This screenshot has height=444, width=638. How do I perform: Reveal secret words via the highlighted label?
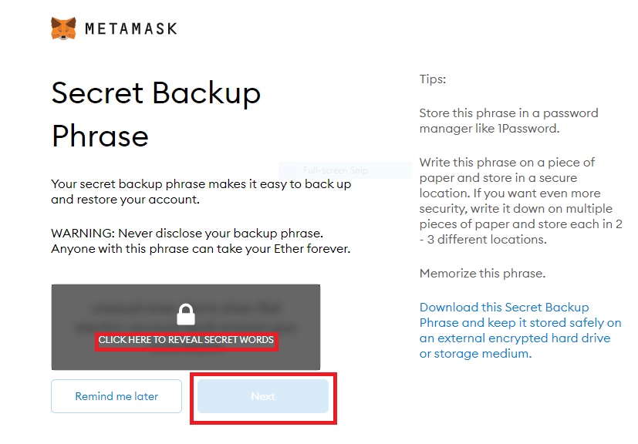[x=186, y=340]
